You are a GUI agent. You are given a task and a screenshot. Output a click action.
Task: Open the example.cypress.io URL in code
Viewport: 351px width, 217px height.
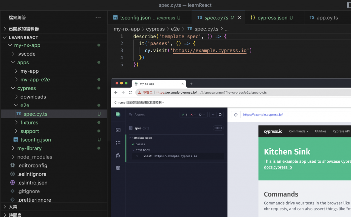click(209, 51)
